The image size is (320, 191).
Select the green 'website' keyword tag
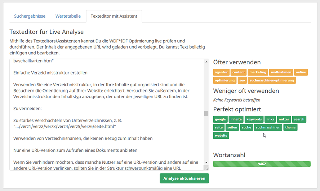tap(221, 136)
